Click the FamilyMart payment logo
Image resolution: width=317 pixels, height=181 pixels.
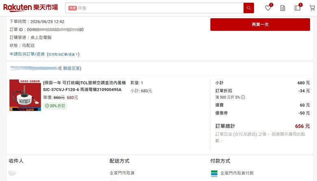tap(214, 174)
